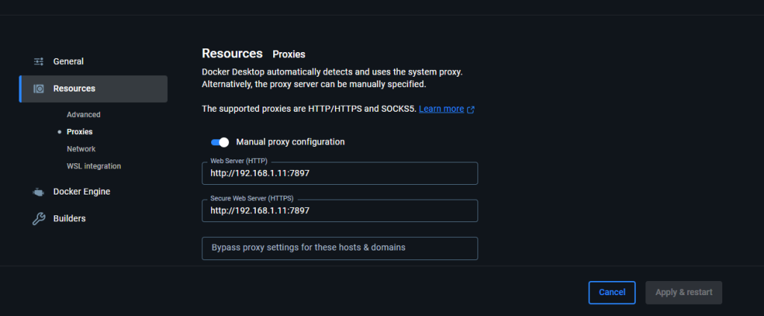Select the Proxies subsection

tap(79, 132)
